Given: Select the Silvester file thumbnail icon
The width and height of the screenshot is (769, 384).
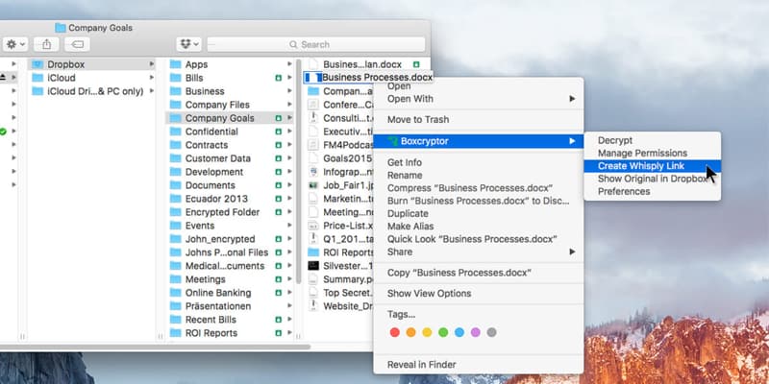Looking at the screenshot, I should point(313,266).
